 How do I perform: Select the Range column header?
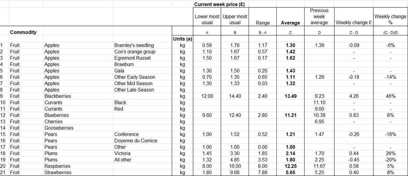[262, 23]
